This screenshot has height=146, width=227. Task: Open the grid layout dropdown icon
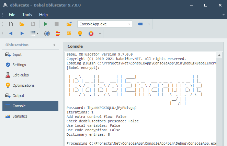34,34
